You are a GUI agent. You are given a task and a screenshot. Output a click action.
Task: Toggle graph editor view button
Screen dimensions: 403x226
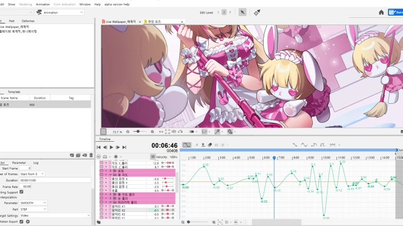186,145
